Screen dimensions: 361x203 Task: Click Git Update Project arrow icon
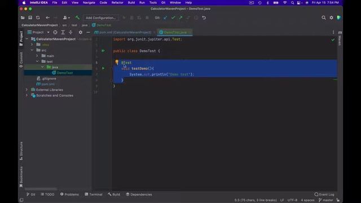pyautogui.click(x=165, y=17)
